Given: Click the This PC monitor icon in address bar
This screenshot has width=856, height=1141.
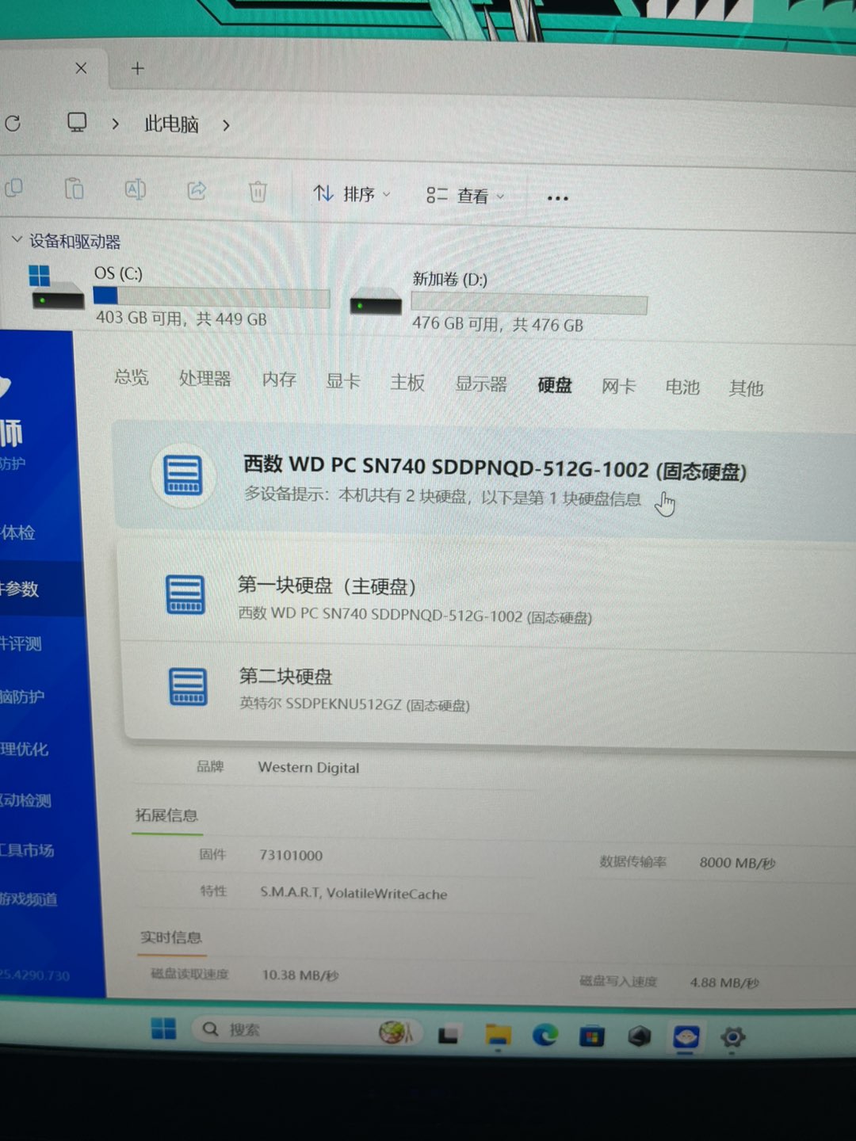Looking at the screenshot, I should (x=77, y=122).
